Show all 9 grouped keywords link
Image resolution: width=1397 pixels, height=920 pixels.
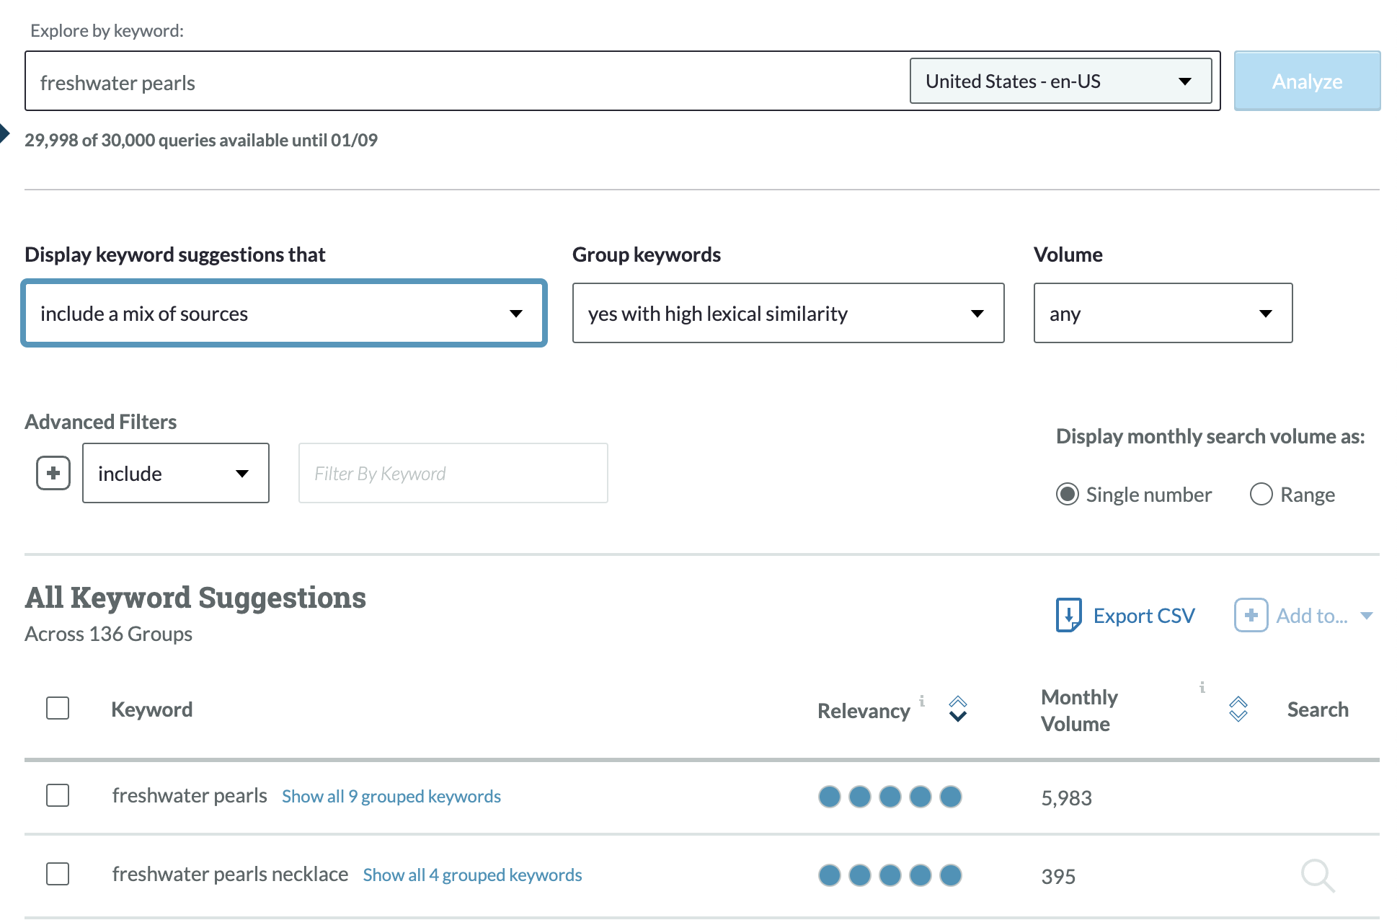click(x=391, y=796)
